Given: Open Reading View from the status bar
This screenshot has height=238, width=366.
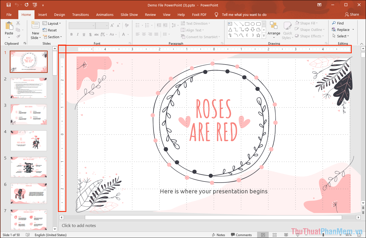Looking at the screenshot, I should click(x=286, y=235).
